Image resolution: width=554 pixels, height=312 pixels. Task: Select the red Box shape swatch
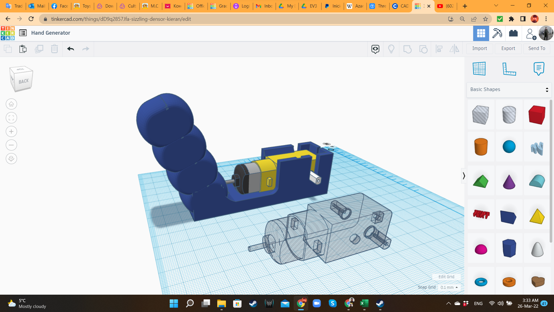coord(537,115)
